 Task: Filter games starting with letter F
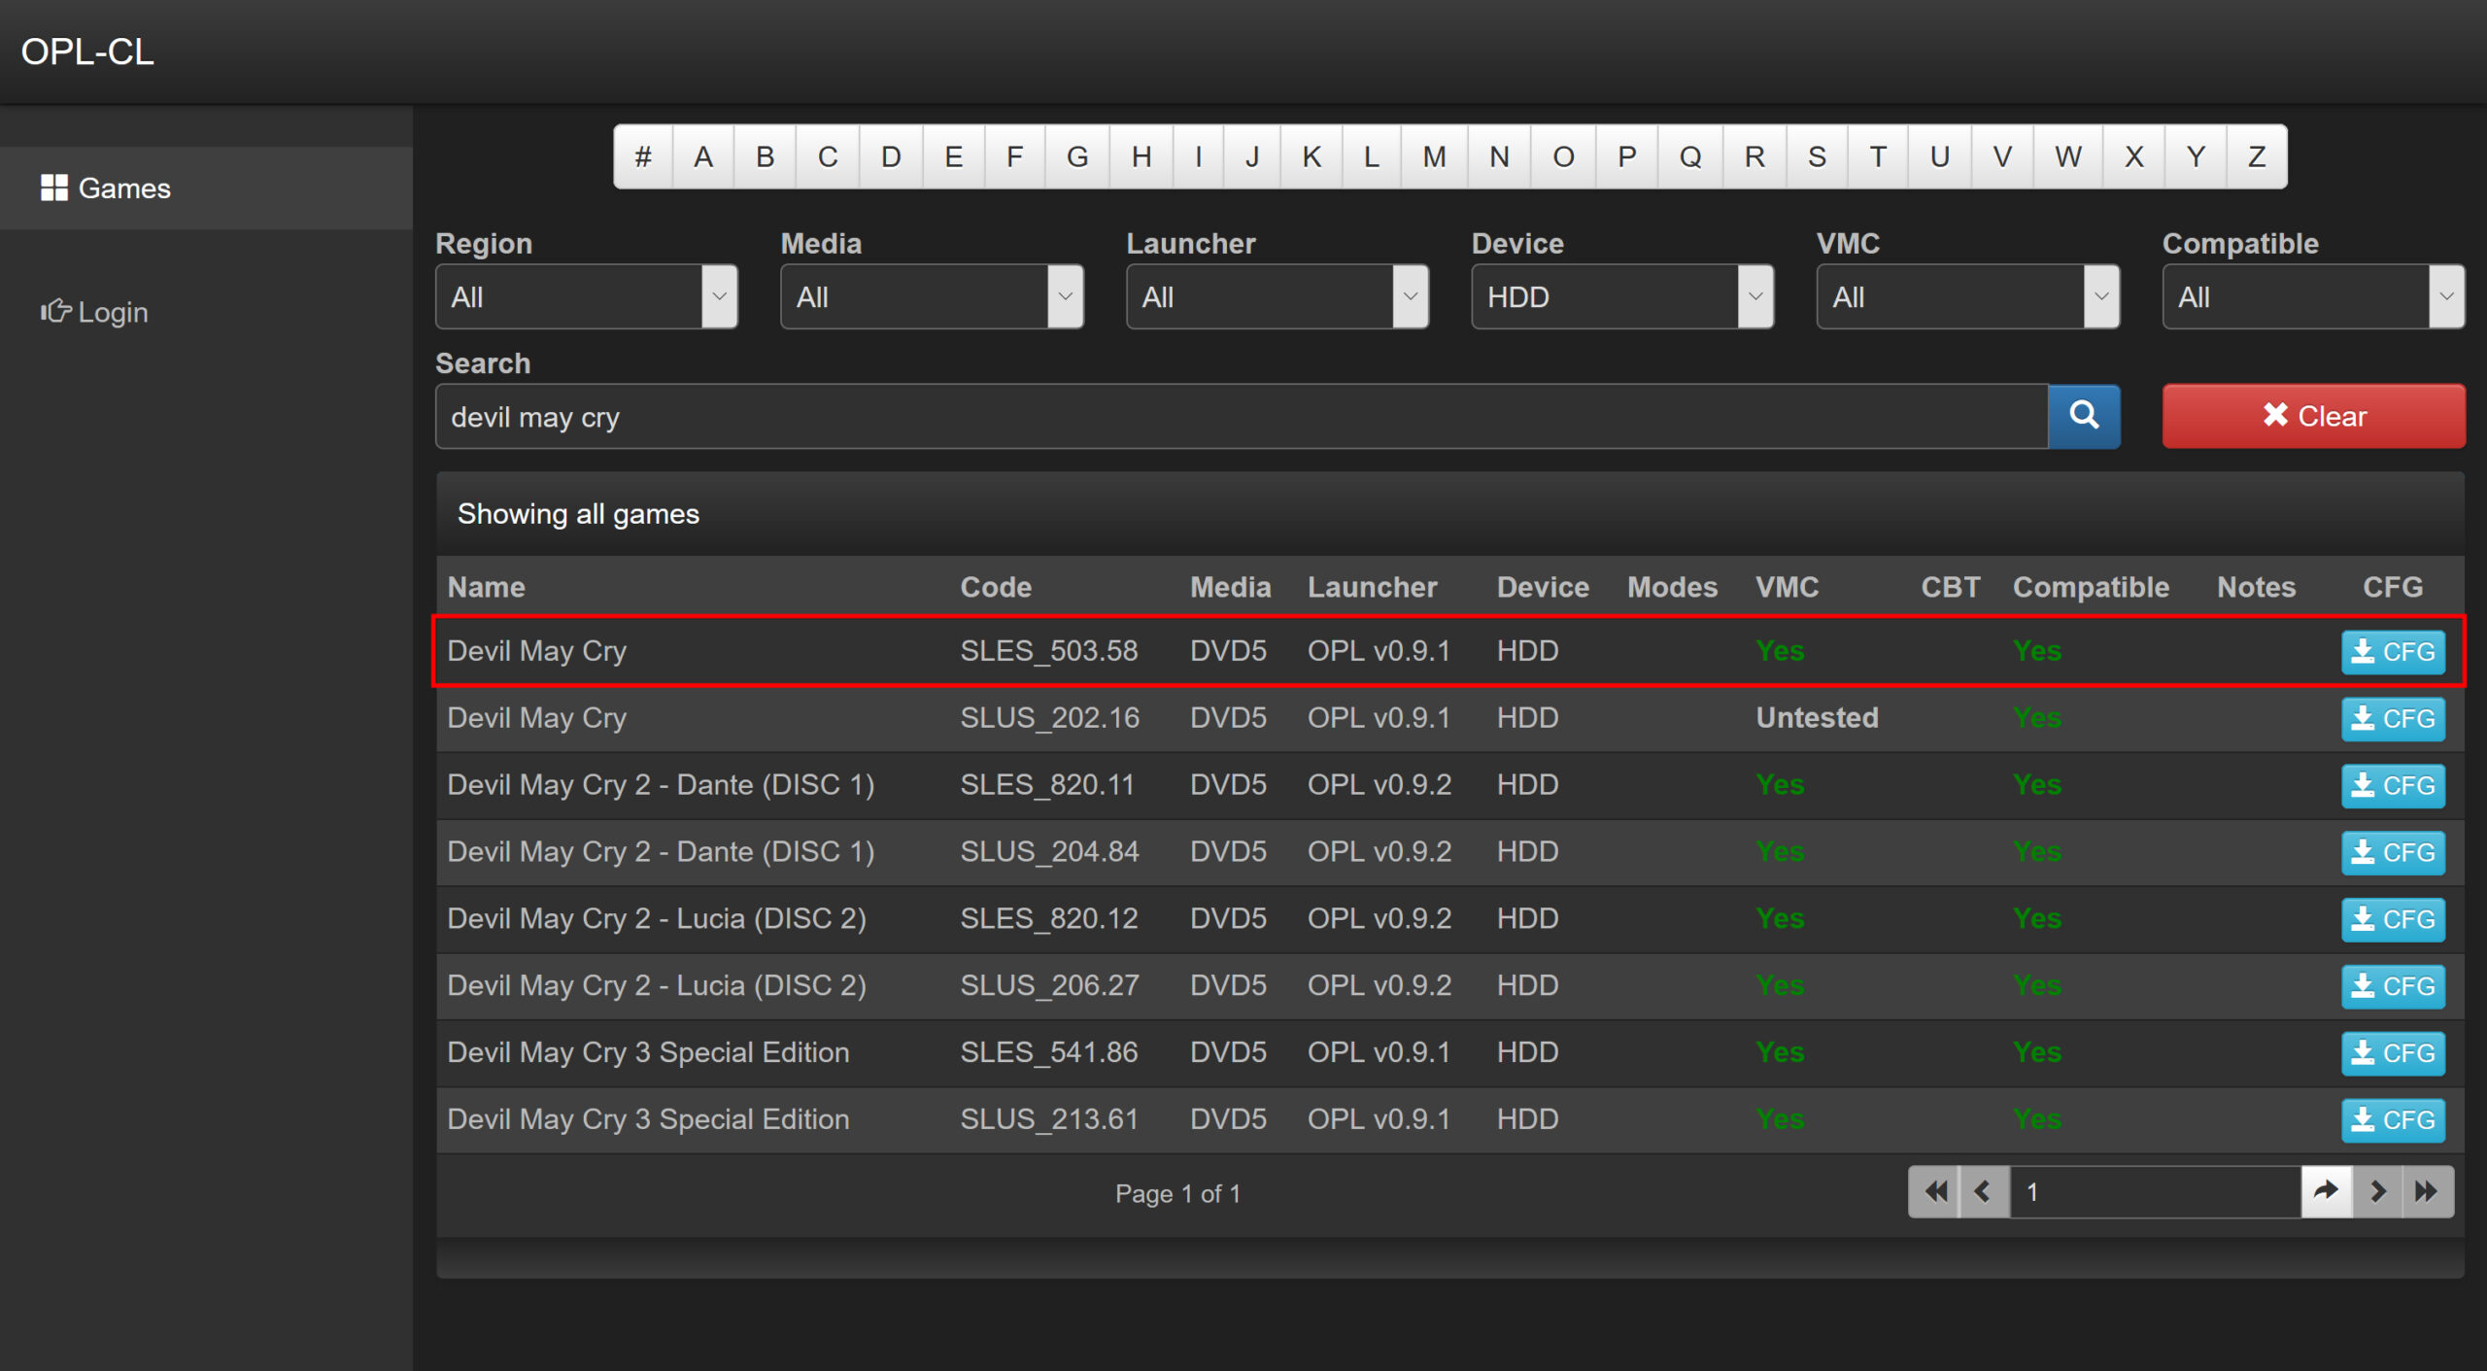[x=1015, y=156]
